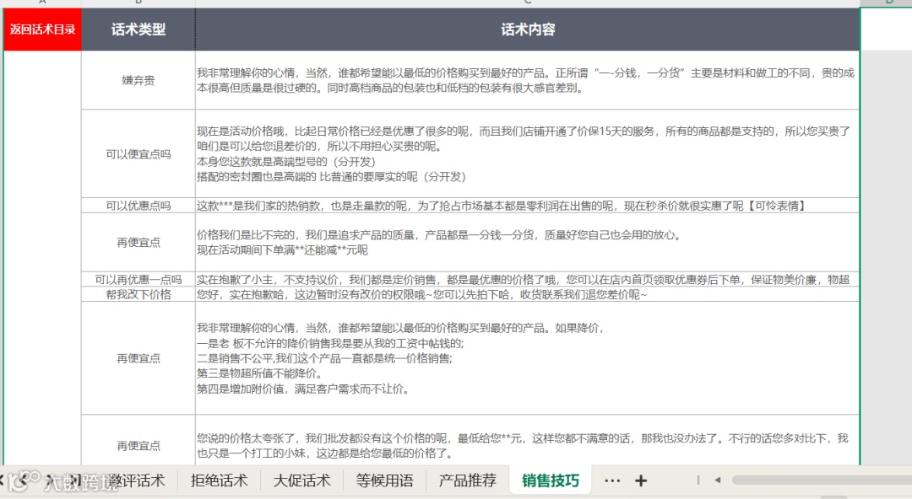912x499 pixels.
Task: Select the cell starting 这款***是我们家的热销款
Action: pos(528,206)
